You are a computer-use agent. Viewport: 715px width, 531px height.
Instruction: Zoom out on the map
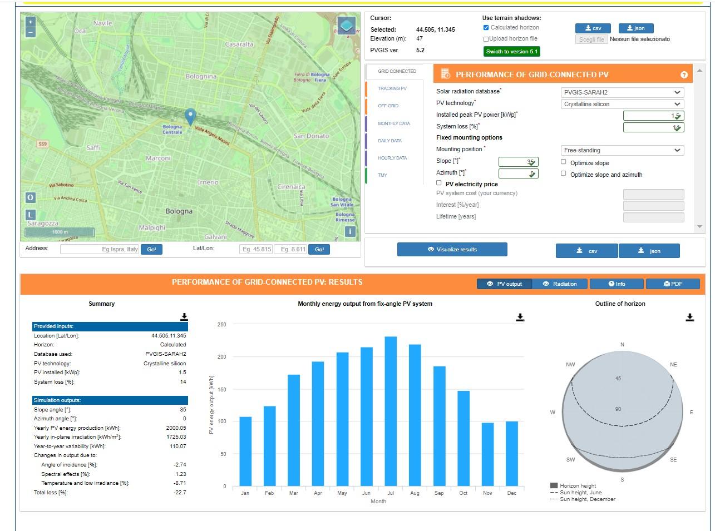click(x=31, y=32)
